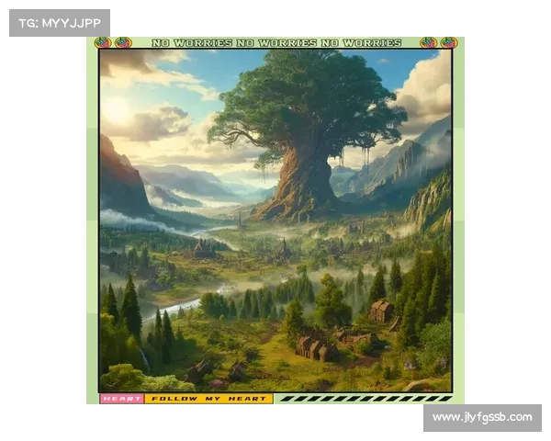Click the pink flowers at bottom edge
This screenshot has width=551, height=441.
[x=219, y=385]
